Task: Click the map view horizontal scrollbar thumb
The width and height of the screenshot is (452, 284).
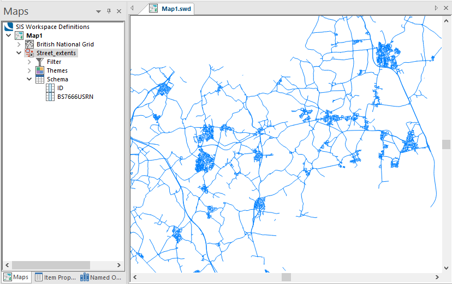Action: (286, 277)
